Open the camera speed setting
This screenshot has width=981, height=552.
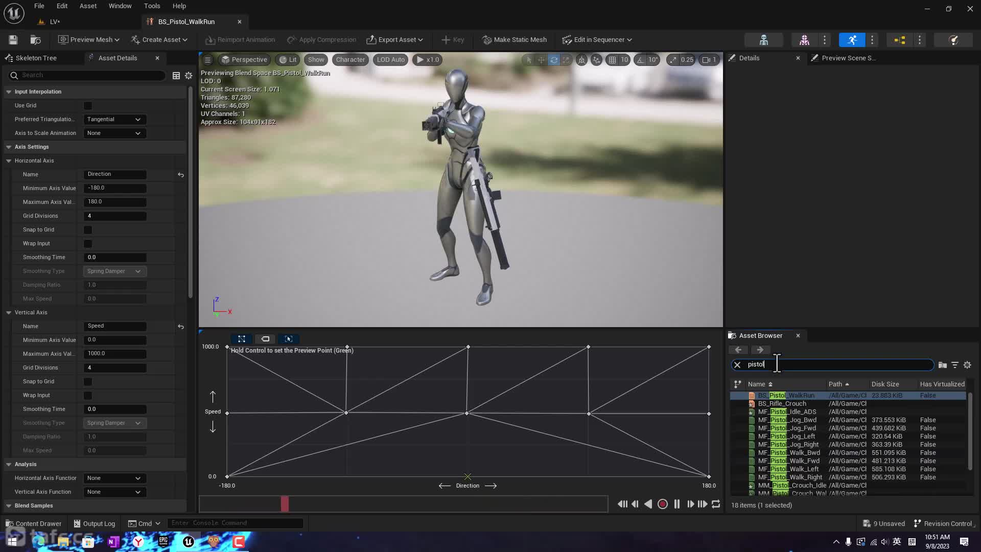tap(709, 60)
